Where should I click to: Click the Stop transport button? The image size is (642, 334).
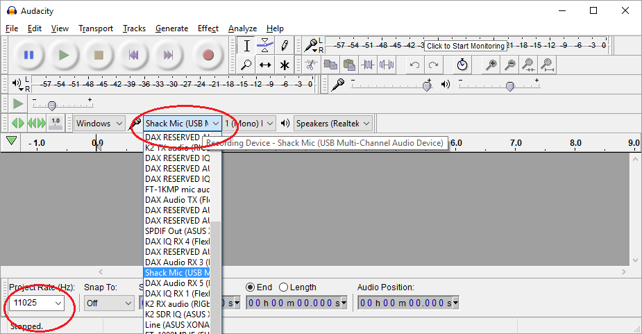[x=99, y=55]
